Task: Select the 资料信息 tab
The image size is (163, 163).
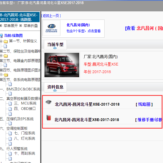Action: 55,87
